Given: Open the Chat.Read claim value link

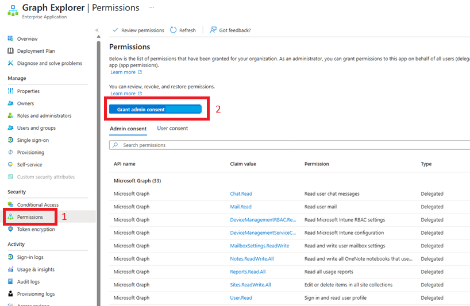Looking at the screenshot, I should (241, 193).
